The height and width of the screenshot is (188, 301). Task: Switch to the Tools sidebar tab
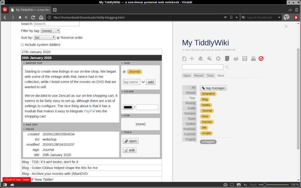(x=210, y=75)
